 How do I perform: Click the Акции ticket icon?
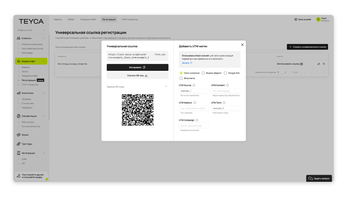point(18,135)
